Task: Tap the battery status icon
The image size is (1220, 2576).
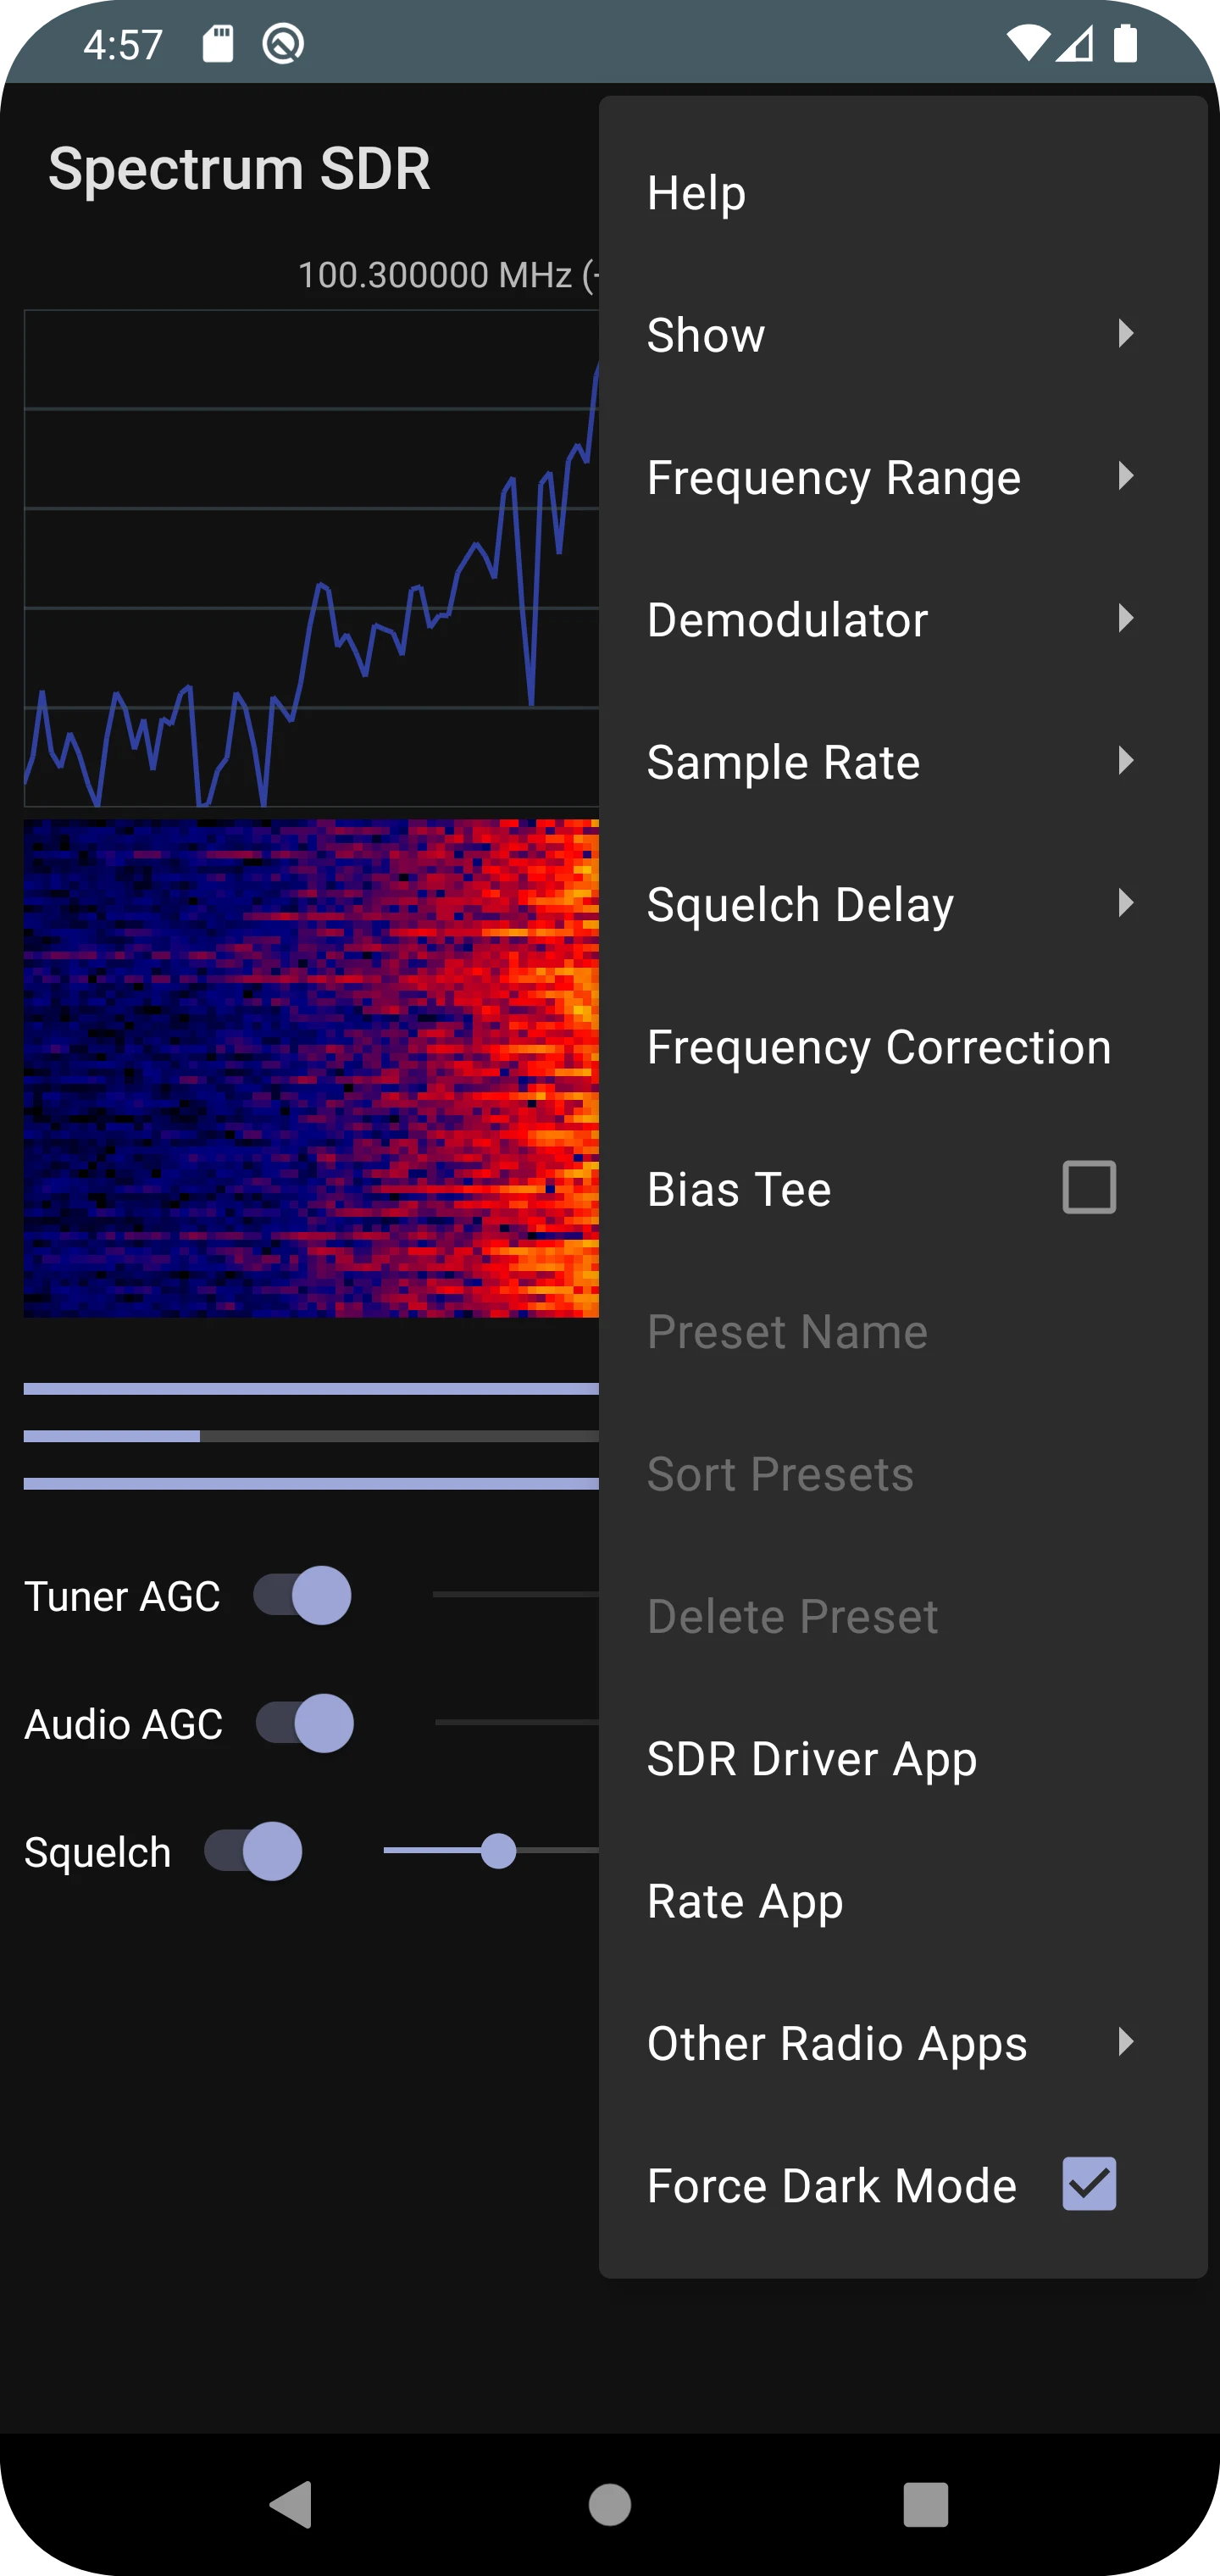Action: point(1126,44)
